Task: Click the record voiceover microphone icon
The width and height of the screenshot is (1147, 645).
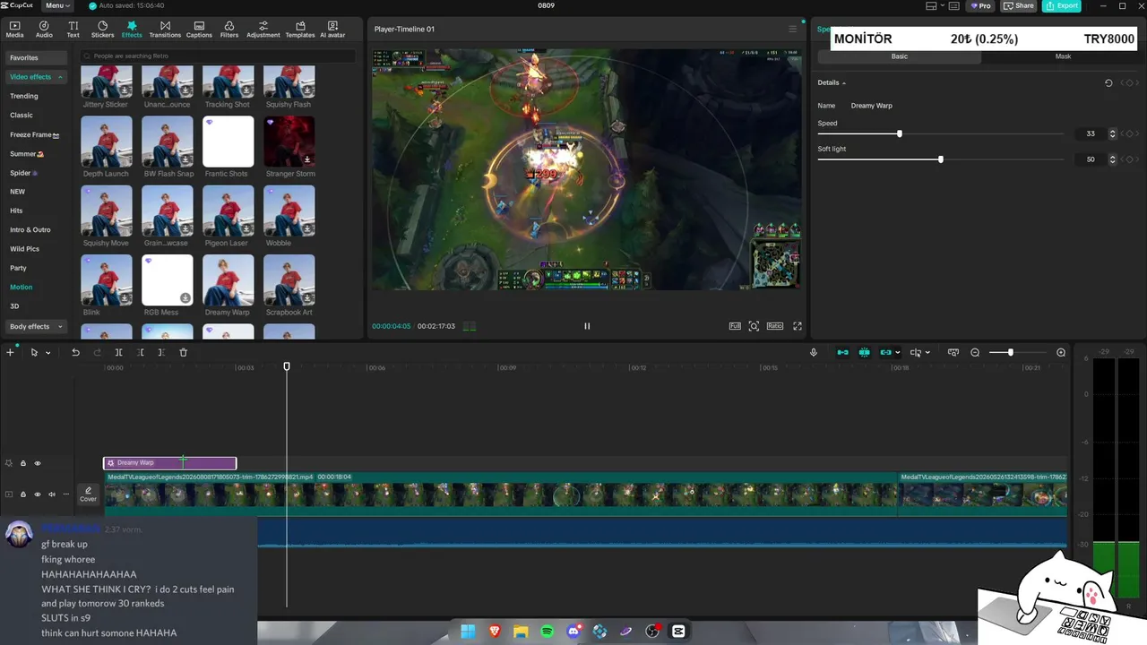Action: pyautogui.click(x=814, y=352)
